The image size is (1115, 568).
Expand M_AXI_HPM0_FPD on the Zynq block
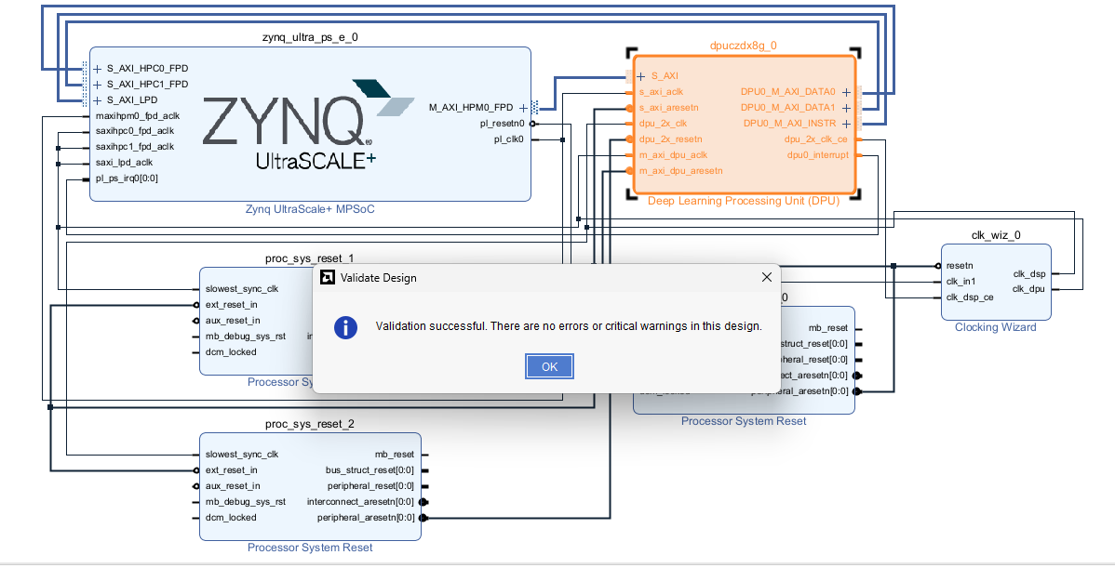click(523, 108)
